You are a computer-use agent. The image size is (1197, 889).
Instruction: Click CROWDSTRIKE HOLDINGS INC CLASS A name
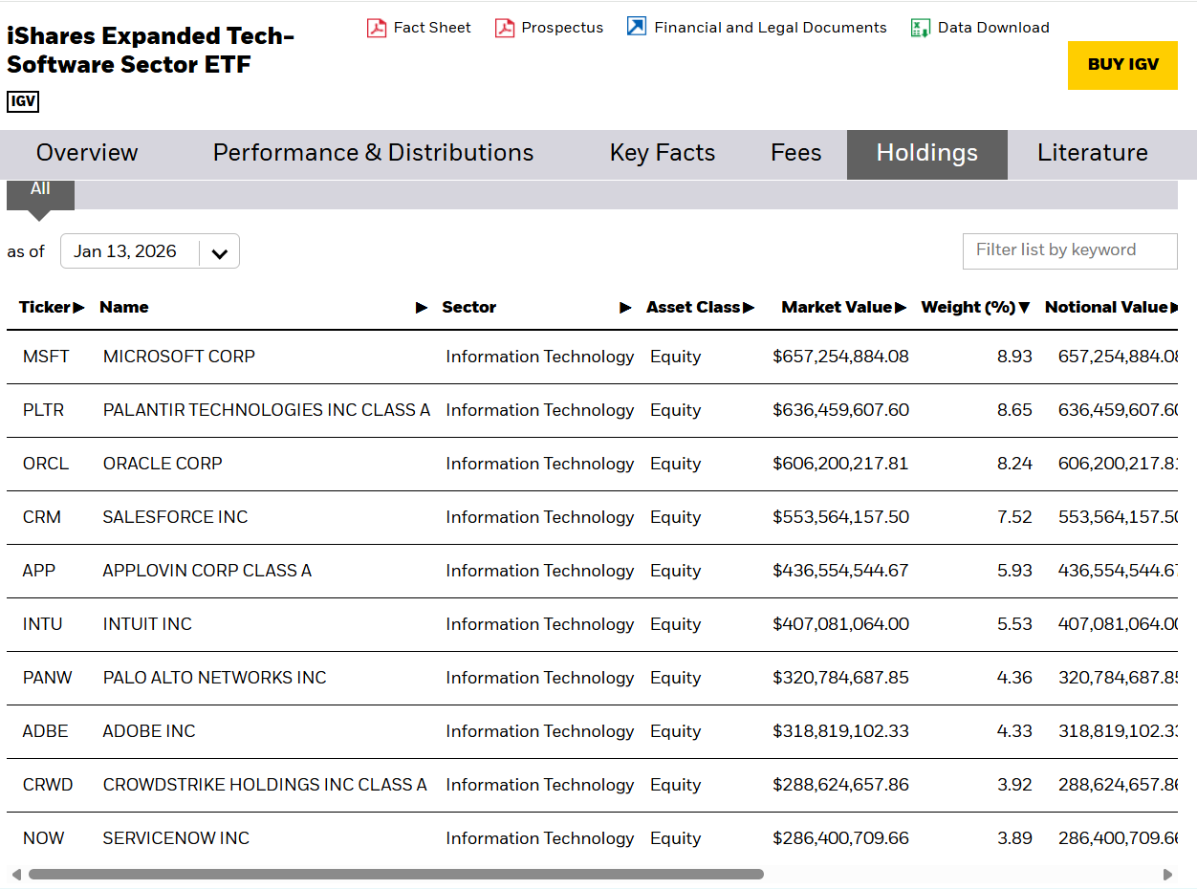[265, 785]
